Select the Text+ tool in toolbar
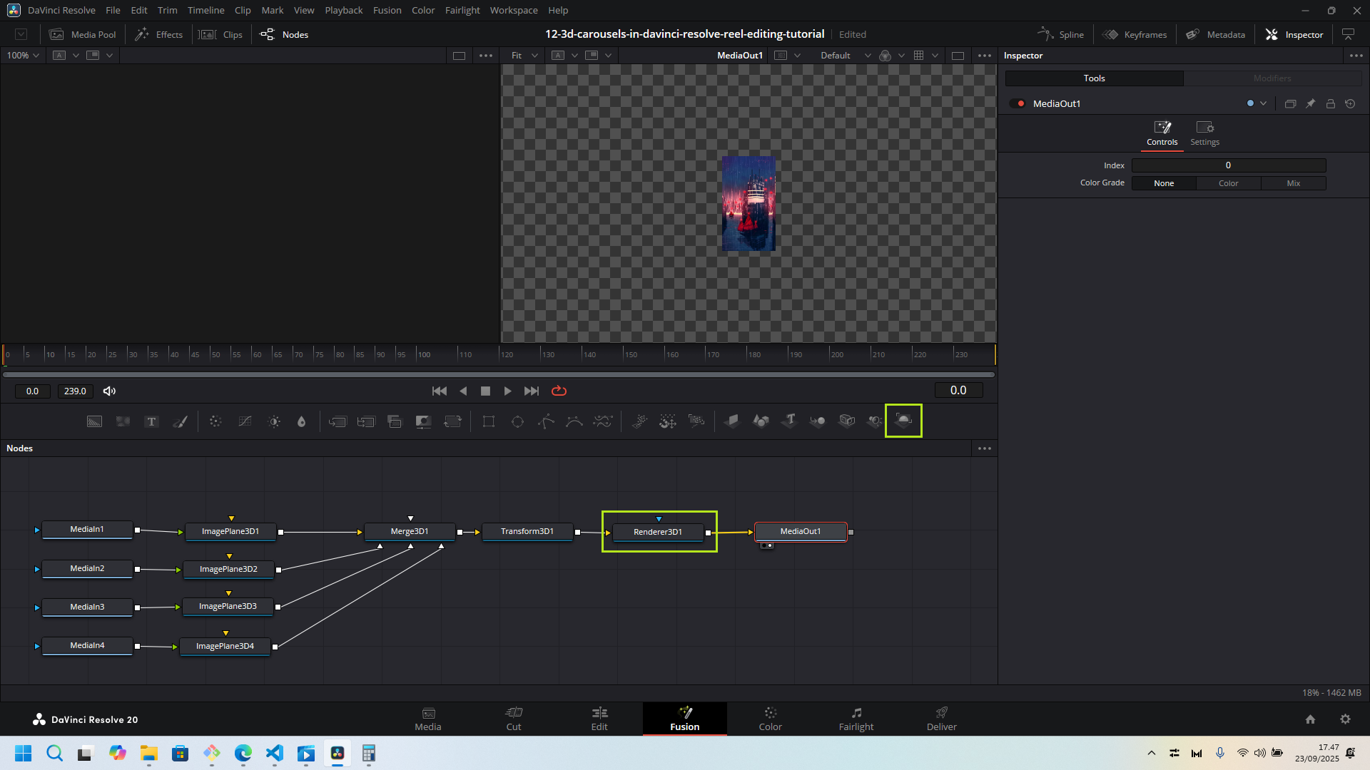The height and width of the screenshot is (770, 1370). 151,422
